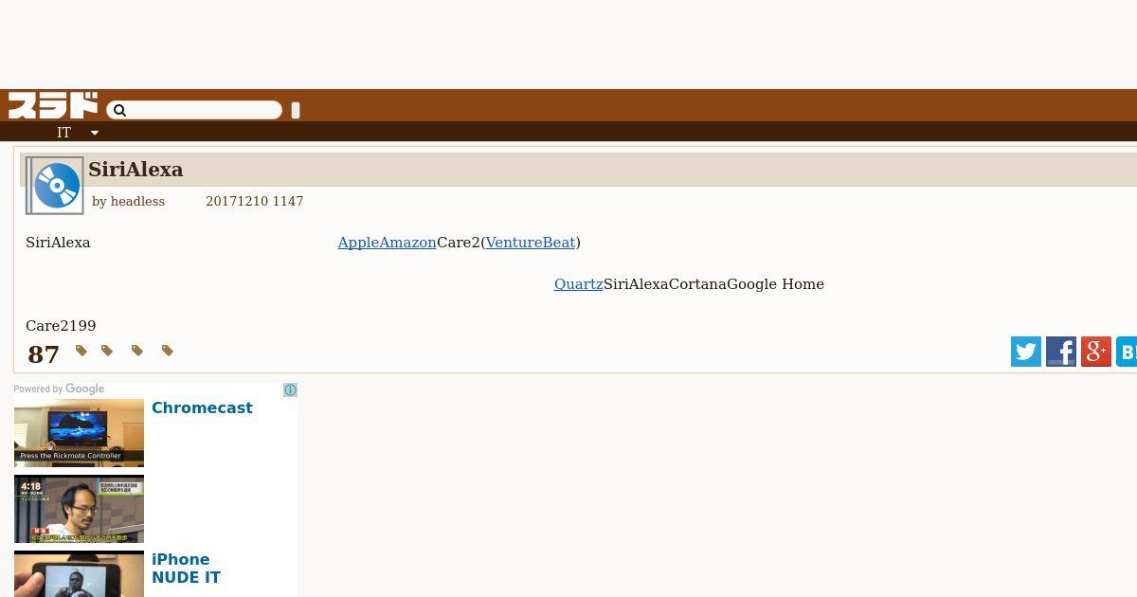Image resolution: width=1137 pixels, height=597 pixels.
Task: Open author headless profile link
Action: (x=137, y=202)
